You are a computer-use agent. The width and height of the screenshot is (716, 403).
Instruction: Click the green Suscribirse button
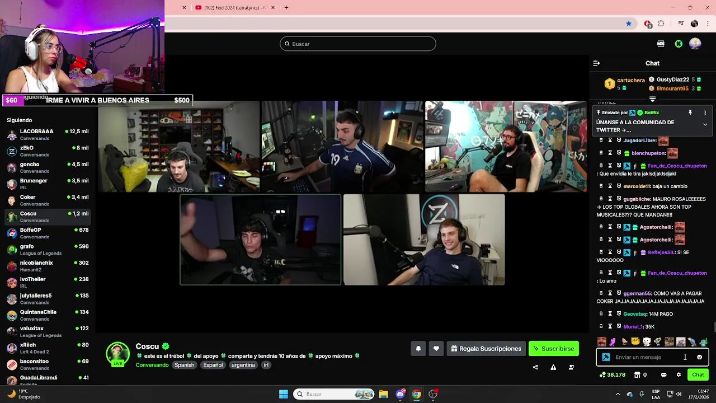tap(554, 349)
